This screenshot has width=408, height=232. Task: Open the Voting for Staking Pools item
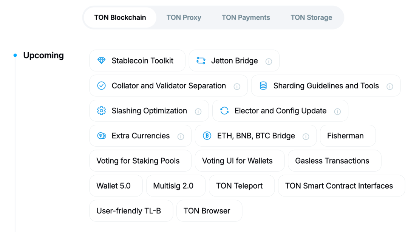pyautogui.click(x=138, y=161)
